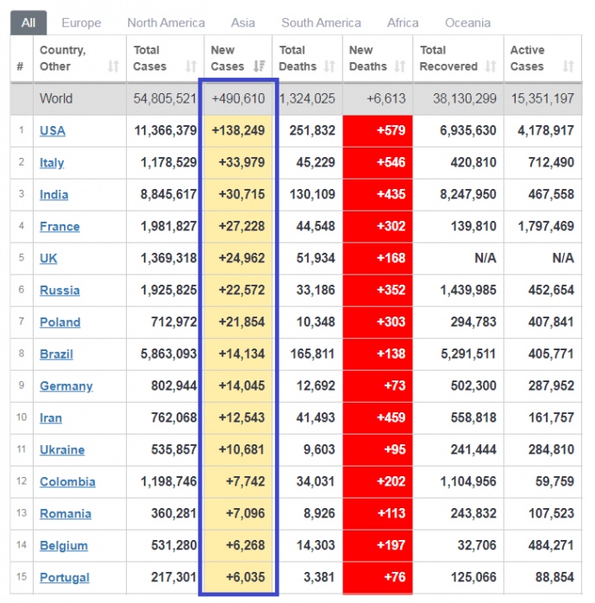Click New Cases descending sort icon
Viewport: 595px width, 603px height.
[x=260, y=66]
